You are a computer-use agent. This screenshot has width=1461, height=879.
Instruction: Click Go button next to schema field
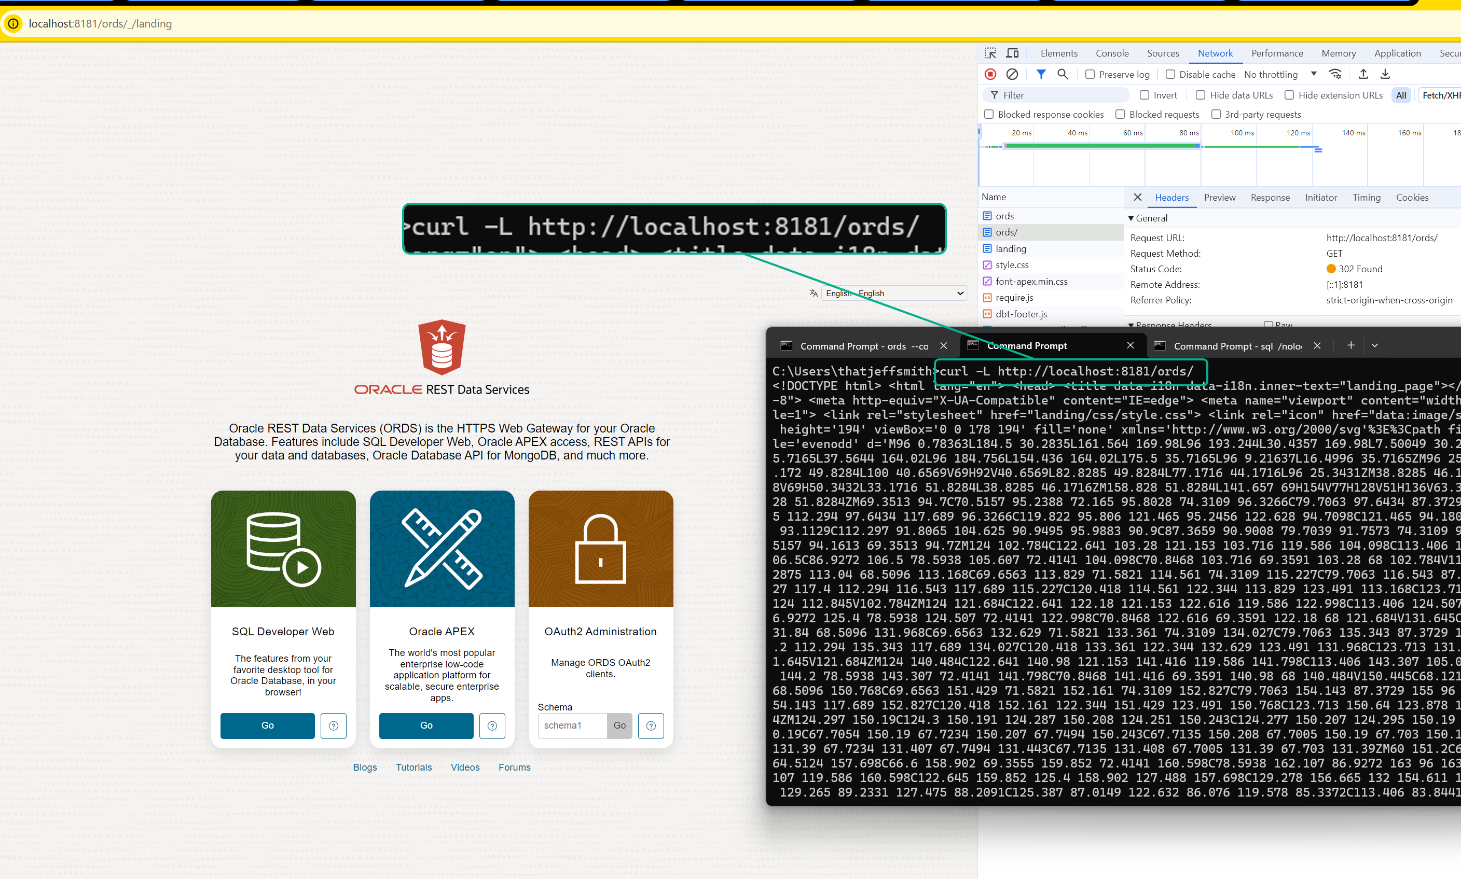[619, 725]
